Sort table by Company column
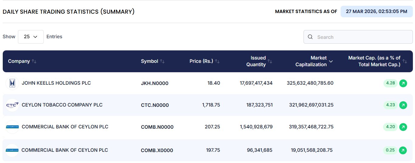 click(x=34, y=61)
